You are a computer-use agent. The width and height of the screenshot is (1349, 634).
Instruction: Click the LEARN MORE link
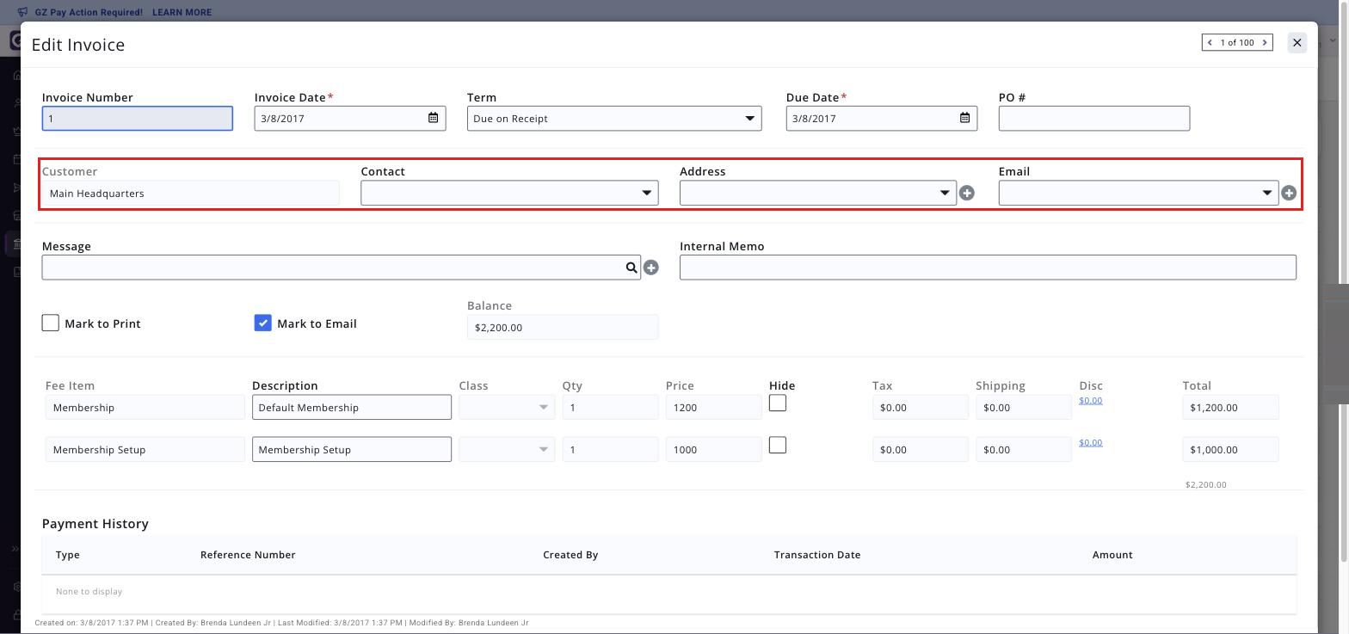coord(182,12)
